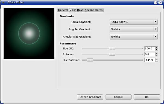This screenshot has height=104, width=164.
Task: Click the Hue Rotation slider handle
Action: (x=90, y=60)
